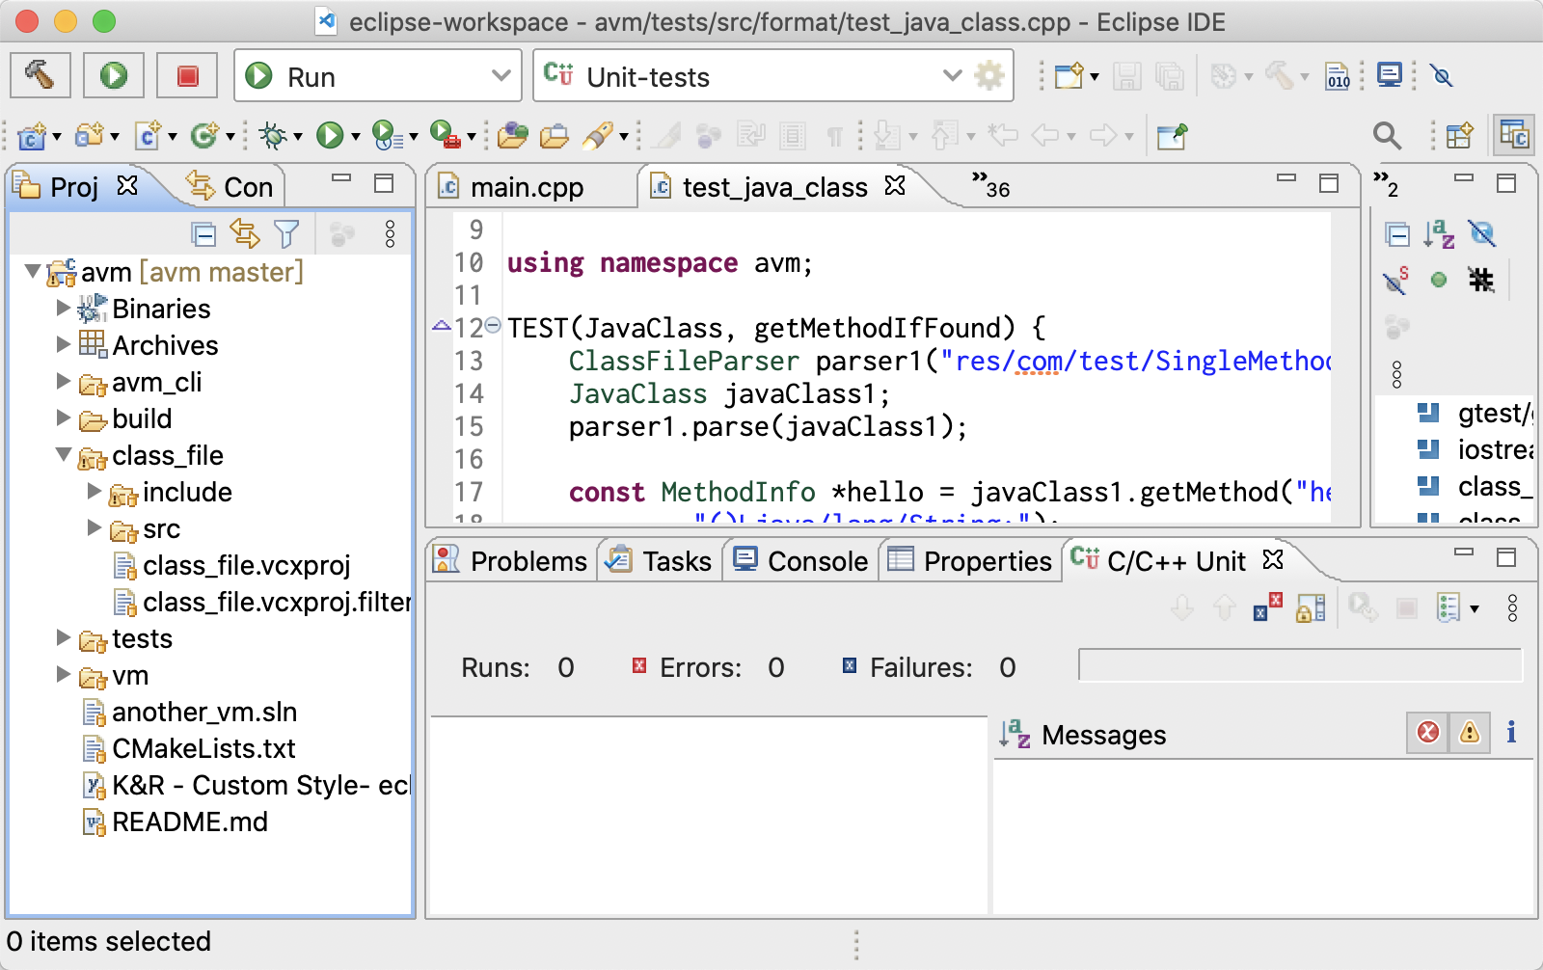Image resolution: width=1543 pixels, height=970 pixels.
Task: Select README.md in the project tree
Action: click(190, 822)
